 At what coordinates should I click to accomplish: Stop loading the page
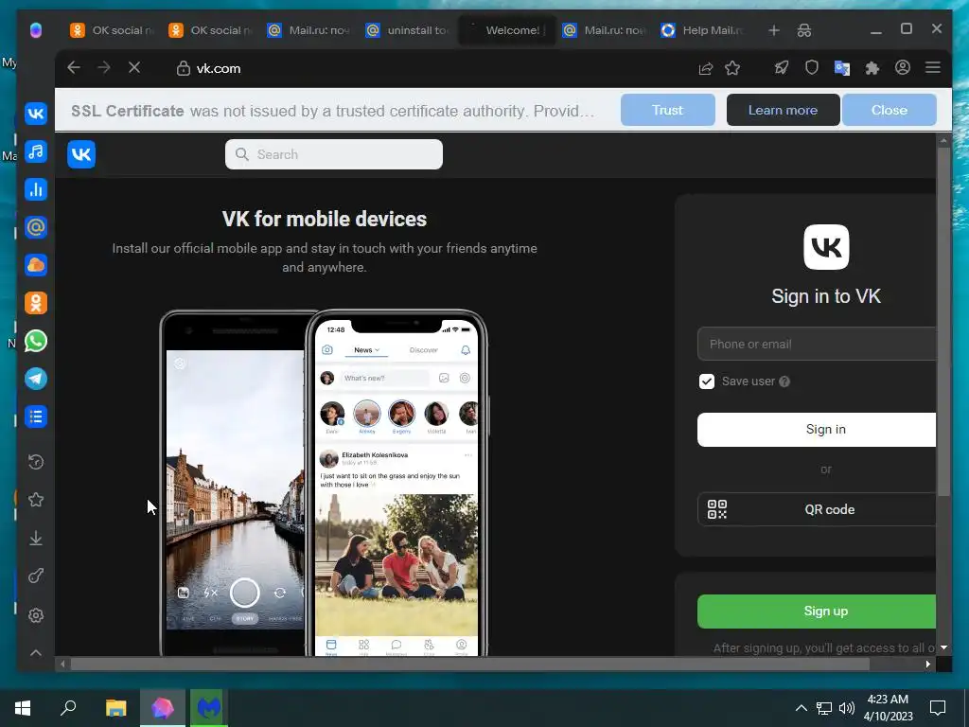point(134,67)
